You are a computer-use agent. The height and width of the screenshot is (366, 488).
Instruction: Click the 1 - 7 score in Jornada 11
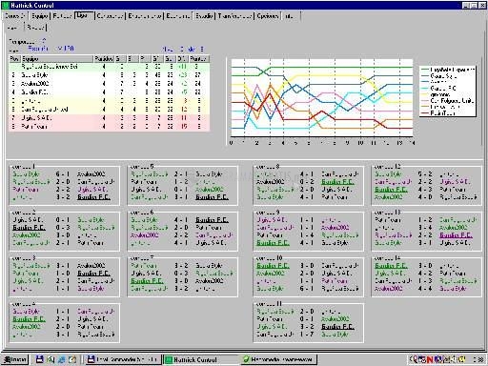[x=307, y=335]
